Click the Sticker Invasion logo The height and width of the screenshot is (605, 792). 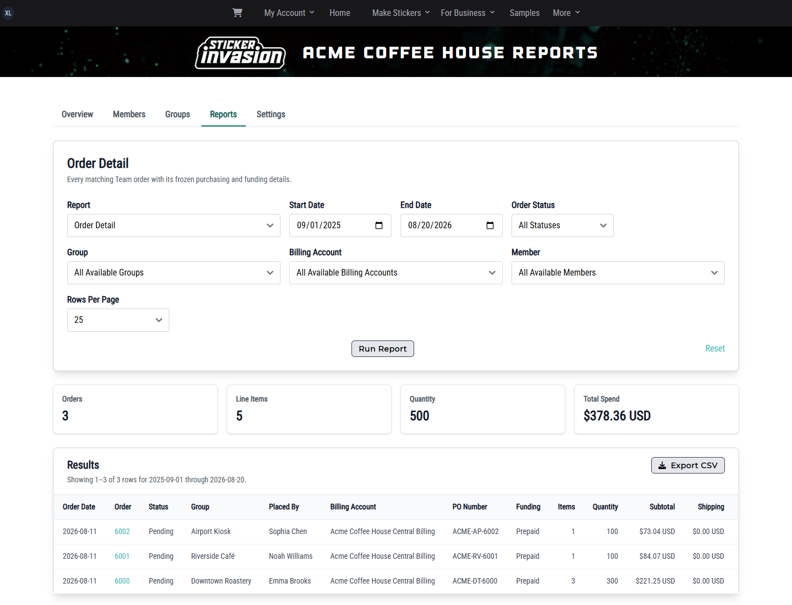(x=240, y=53)
